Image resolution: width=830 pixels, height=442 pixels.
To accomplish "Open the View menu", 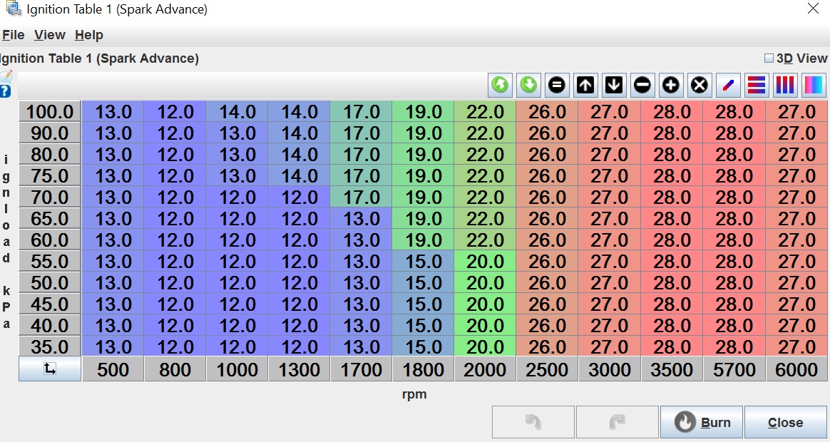I will (x=50, y=35).
